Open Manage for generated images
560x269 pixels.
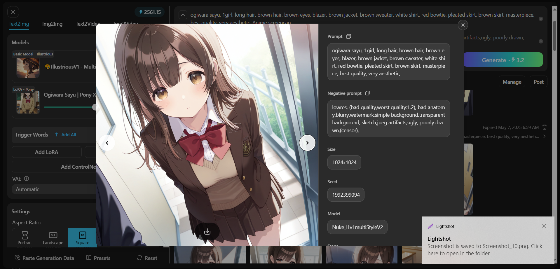512,82
